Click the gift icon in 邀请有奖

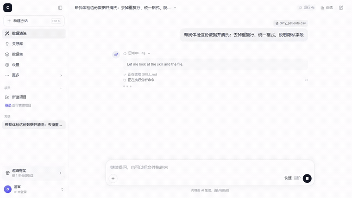[x=7, y=173]
